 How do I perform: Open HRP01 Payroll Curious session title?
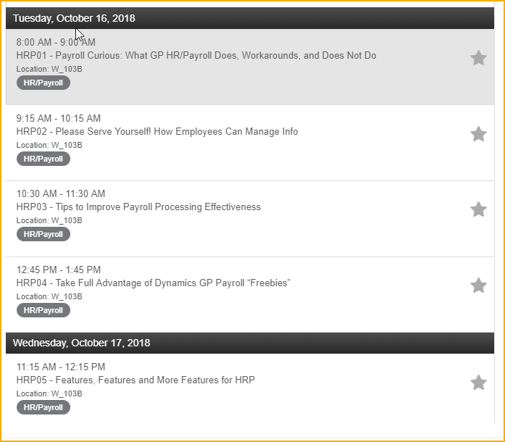[196, 55]
